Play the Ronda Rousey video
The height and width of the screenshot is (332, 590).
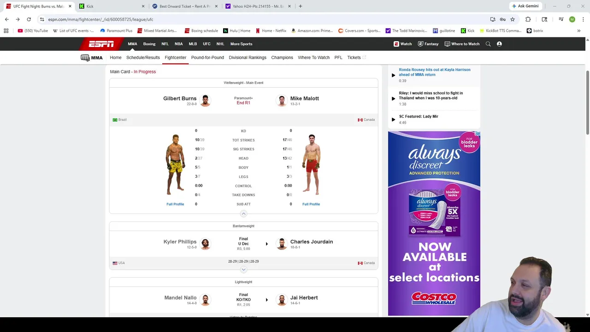click(393, 75)
